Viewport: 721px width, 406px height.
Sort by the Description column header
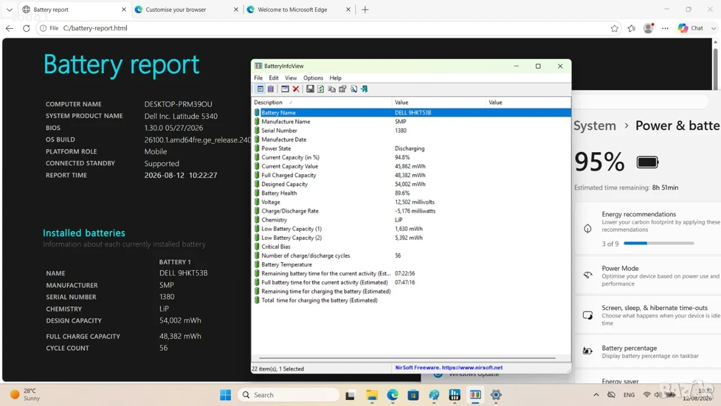pyautogui.click(x=322, y=103)
